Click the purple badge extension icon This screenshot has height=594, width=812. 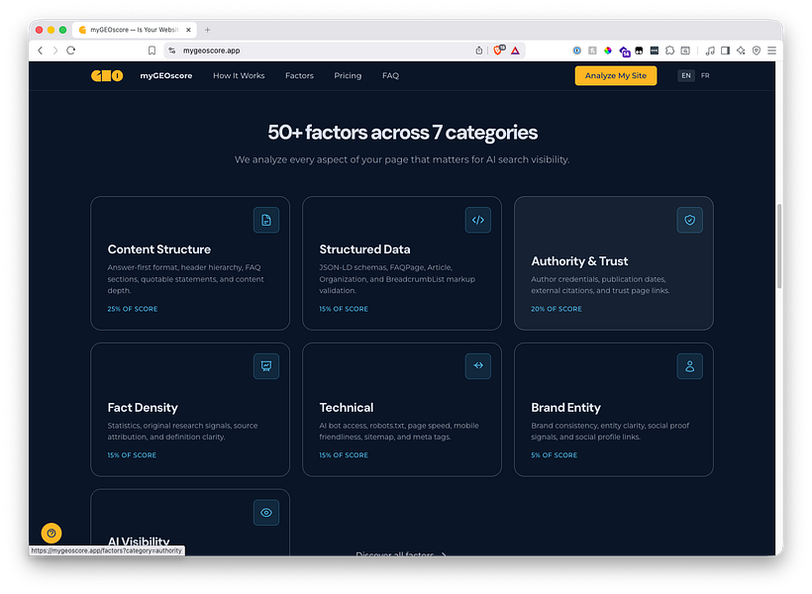click(625, 51)
